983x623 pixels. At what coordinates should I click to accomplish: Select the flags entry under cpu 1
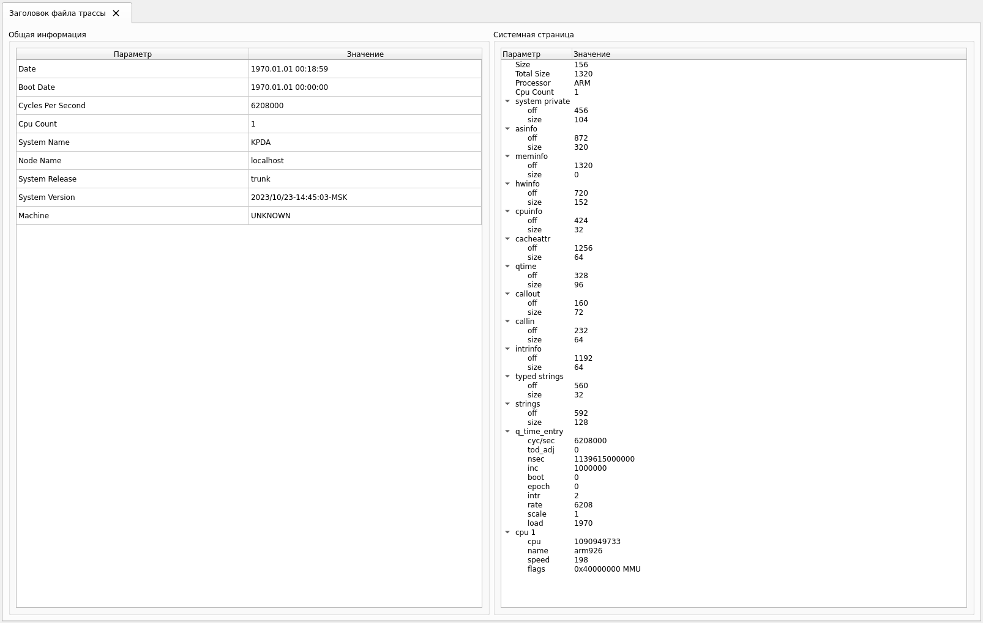coord(536,569)
